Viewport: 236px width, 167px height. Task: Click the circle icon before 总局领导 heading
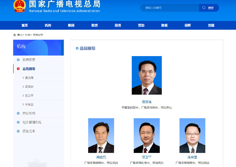click(77, 48)
